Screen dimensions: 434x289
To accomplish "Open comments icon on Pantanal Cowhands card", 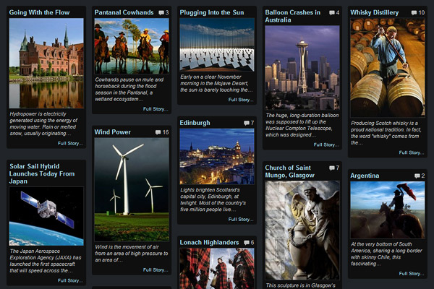I will pyautogui.click(x=161, y=13).
